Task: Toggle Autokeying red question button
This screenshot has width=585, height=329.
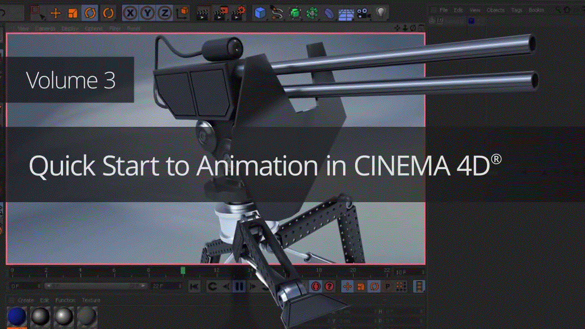Action: pos(329,287)
